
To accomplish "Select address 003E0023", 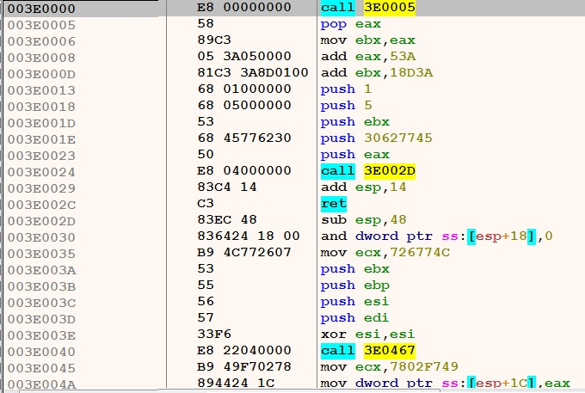I will [41, 156].
